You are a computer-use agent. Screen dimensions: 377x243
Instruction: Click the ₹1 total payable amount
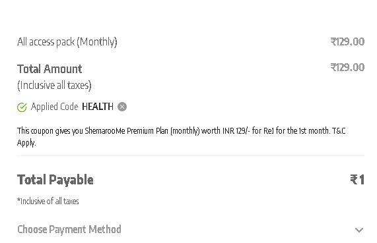(357, 180)
